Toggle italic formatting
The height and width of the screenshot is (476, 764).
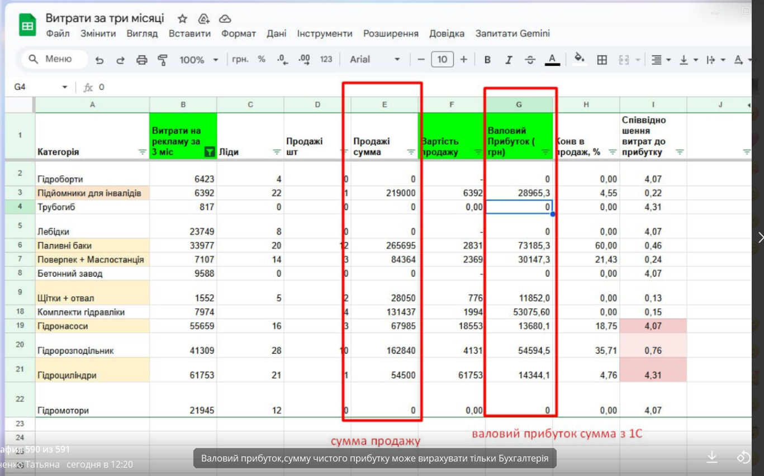[509, 60]
